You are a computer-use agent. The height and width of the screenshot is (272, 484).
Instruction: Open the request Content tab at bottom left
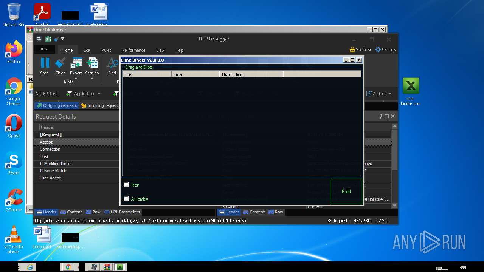pos(71,212)
